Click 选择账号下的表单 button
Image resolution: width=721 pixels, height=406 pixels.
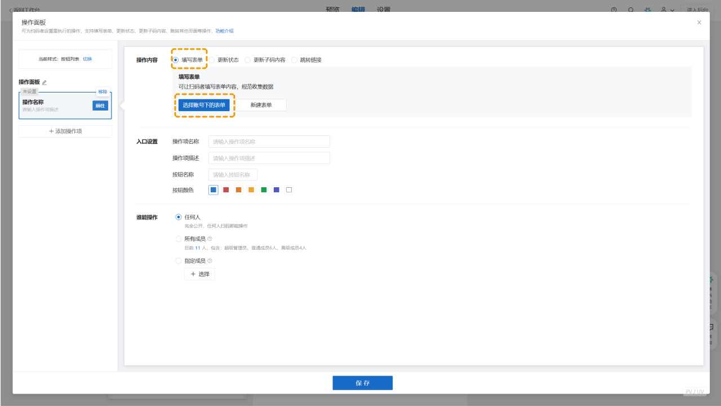pos(204,105)
